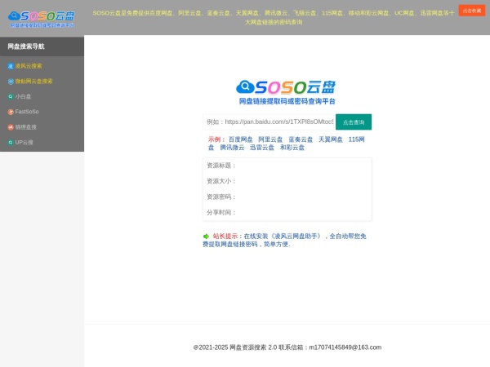Select 115网盘 example link

(x=357, y=139)
